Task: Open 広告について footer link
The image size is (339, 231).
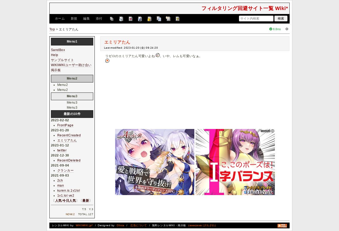Action: 138,225
